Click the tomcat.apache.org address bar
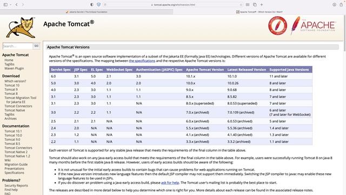The image size is (346, 195). 174,5
